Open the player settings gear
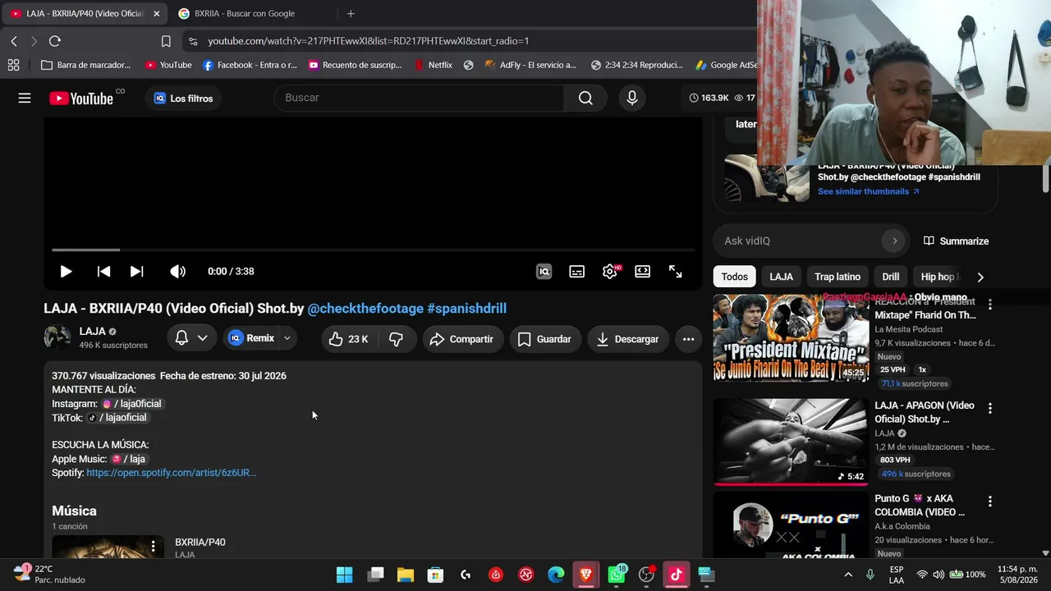The width and height of the screenshot is (1051, 591). [610, 272]
